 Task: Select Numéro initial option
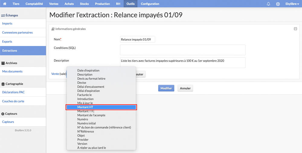pyautogui.click(x=101, y=123)
